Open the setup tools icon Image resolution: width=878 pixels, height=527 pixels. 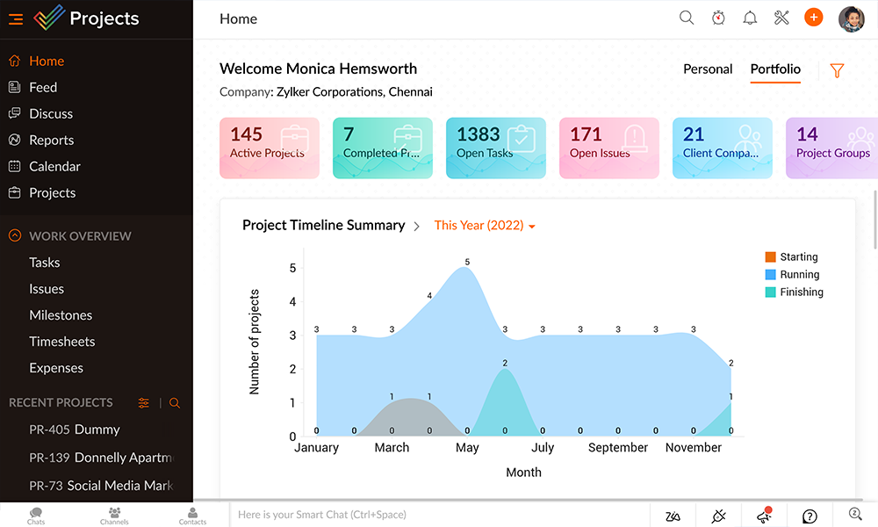[x=781, y=17]
